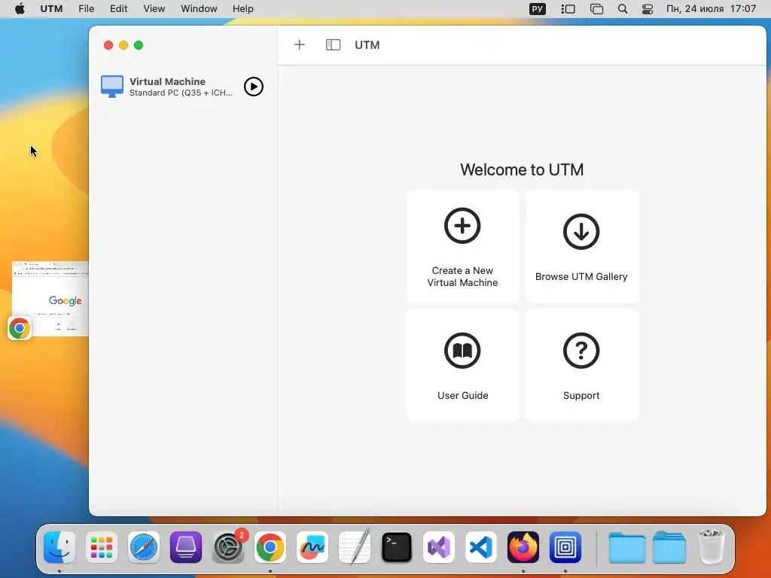Image resolution: width=771 pixels, height=578 pixels.
Task: Open the Help menu
Action: coord(243,9)
